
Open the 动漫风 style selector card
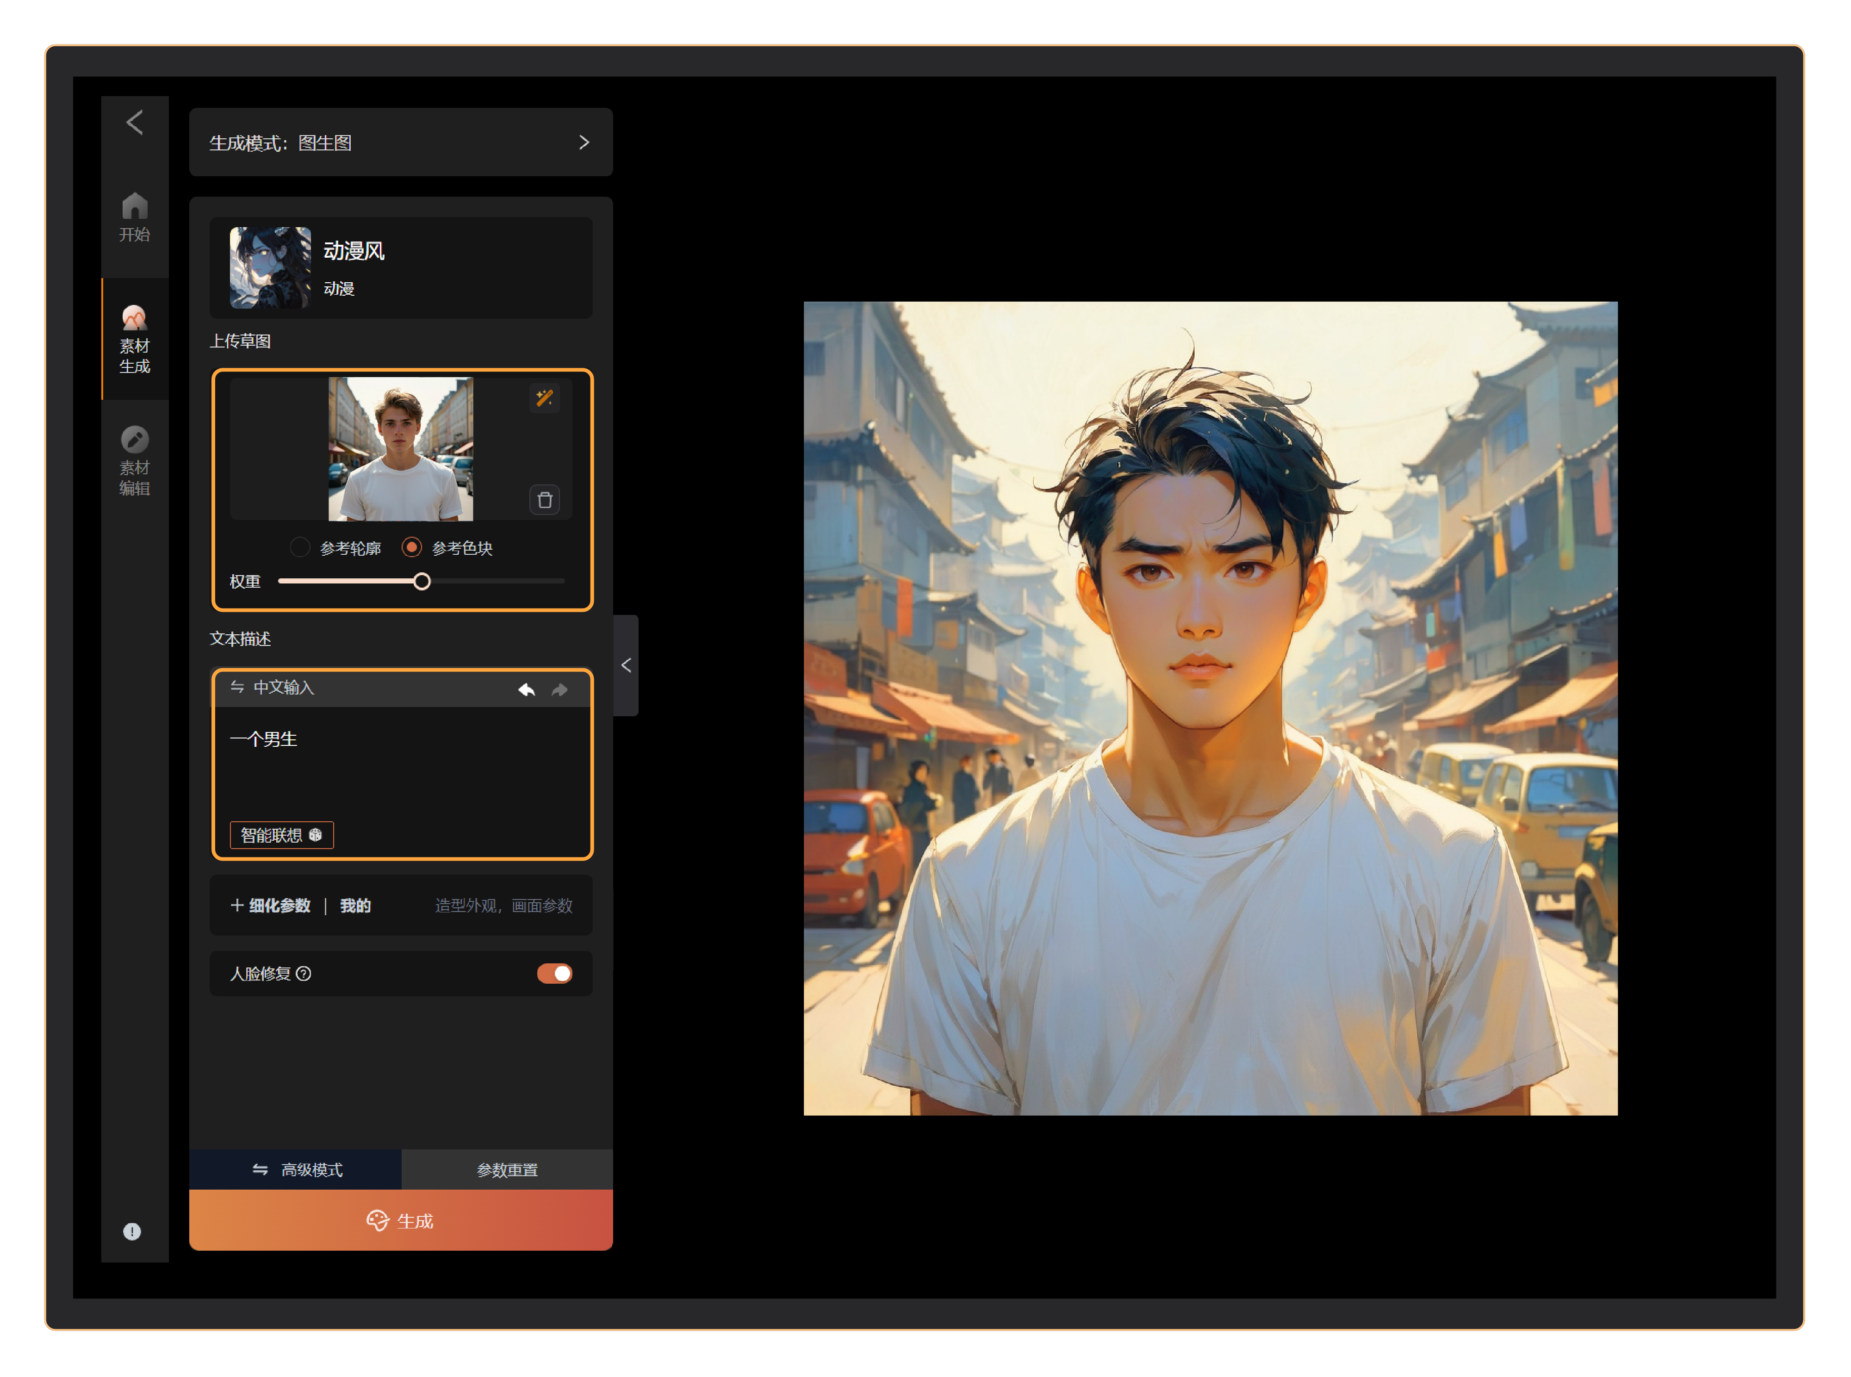tap(401, 267)
